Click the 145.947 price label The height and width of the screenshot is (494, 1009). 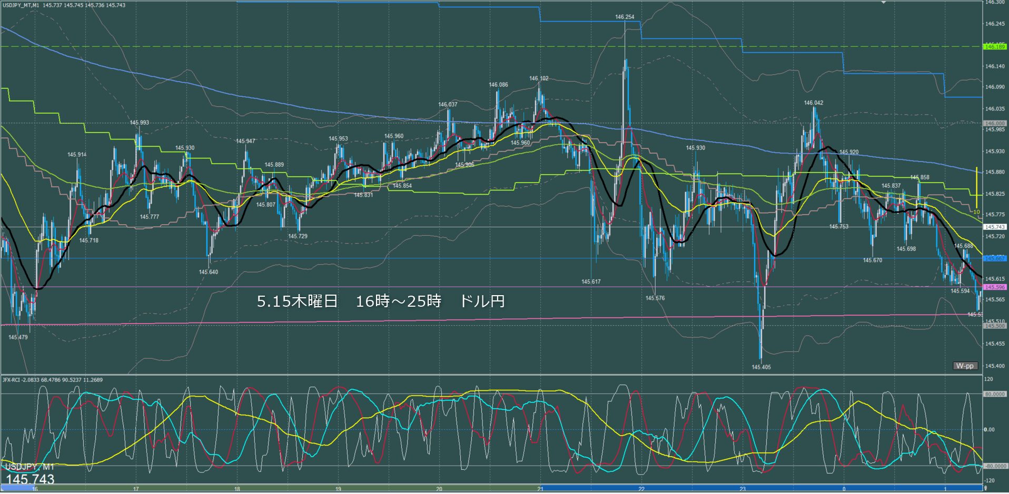(x=245, y=141)
